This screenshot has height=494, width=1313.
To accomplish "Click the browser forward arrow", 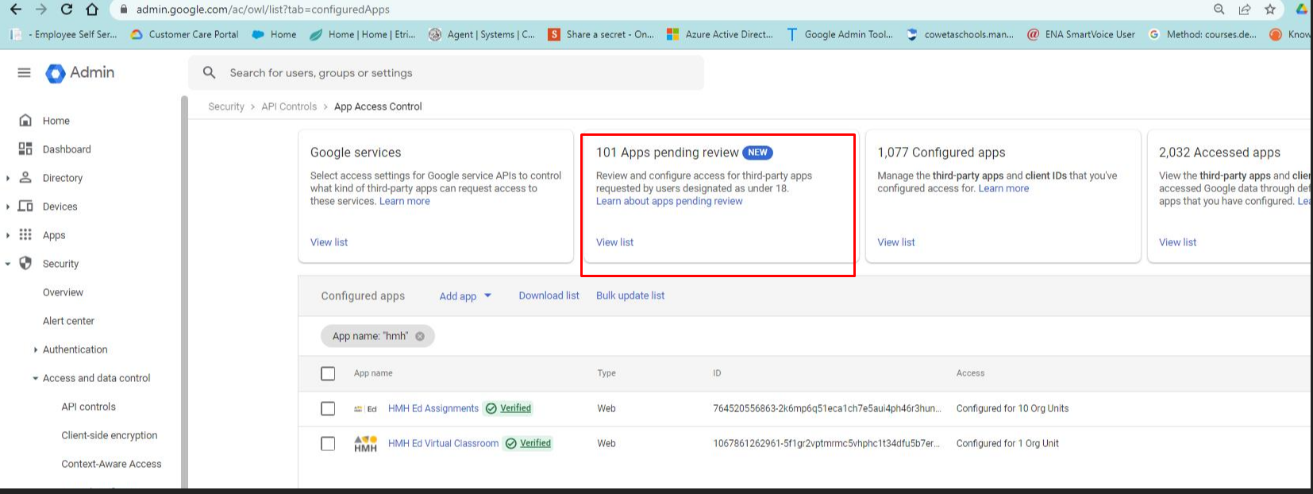I will [41, 10].
